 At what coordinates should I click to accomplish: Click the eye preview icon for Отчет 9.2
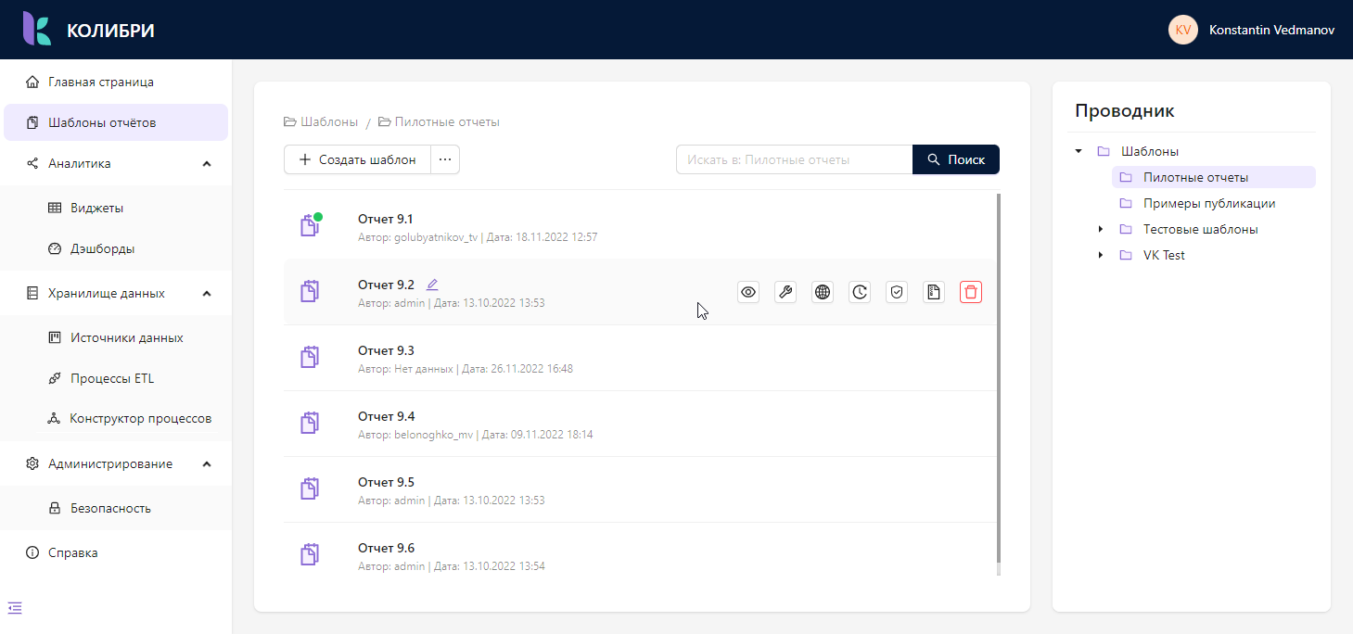(748, 292)
